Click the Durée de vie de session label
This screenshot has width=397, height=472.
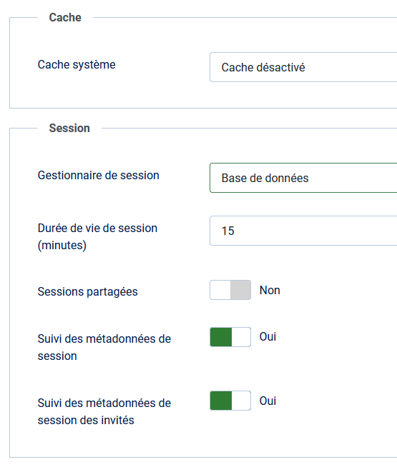coord(97,236)
